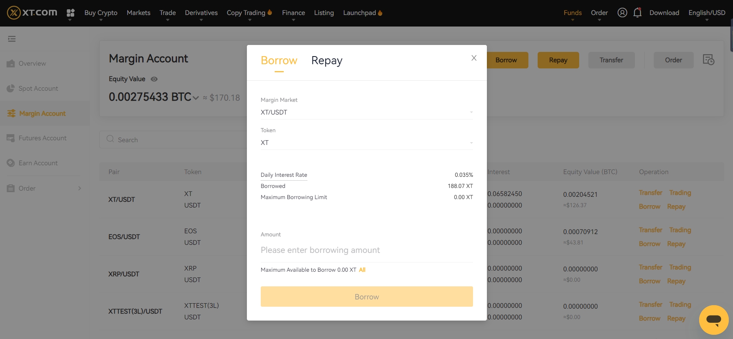Expand the Buy Crypto menu
The image size is (733, 339).
pyautogui.click(x=101, y=13)
